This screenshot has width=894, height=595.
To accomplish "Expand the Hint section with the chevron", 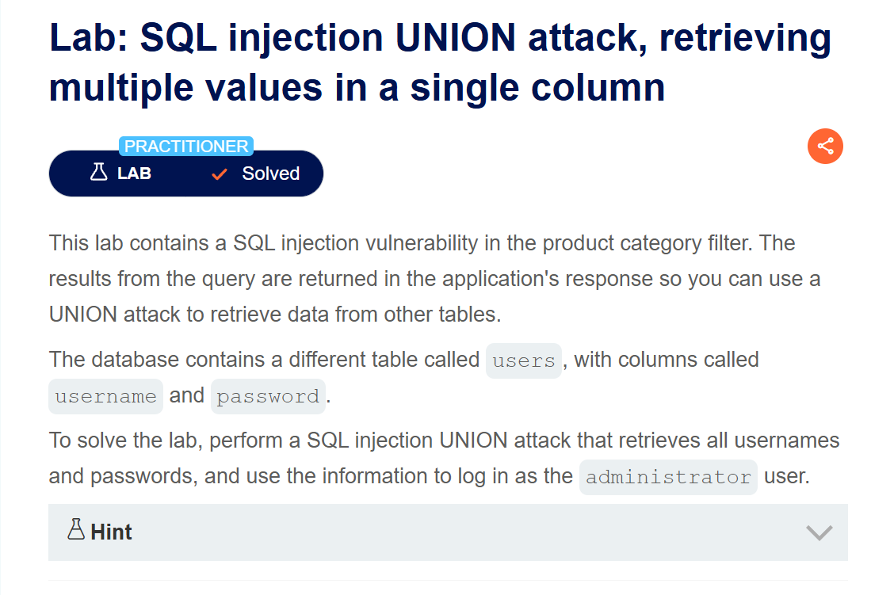I will 819,532.
